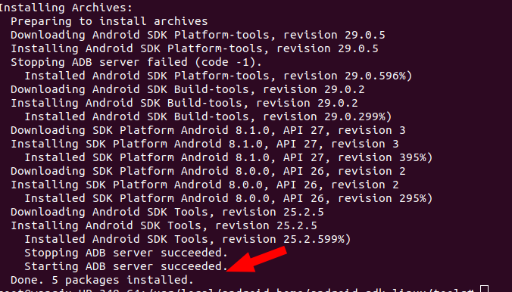Click "Done. 5 packages installed." line
Viewport: 512px width, 292px height.
pyautogui.click(x=102, y=280)
